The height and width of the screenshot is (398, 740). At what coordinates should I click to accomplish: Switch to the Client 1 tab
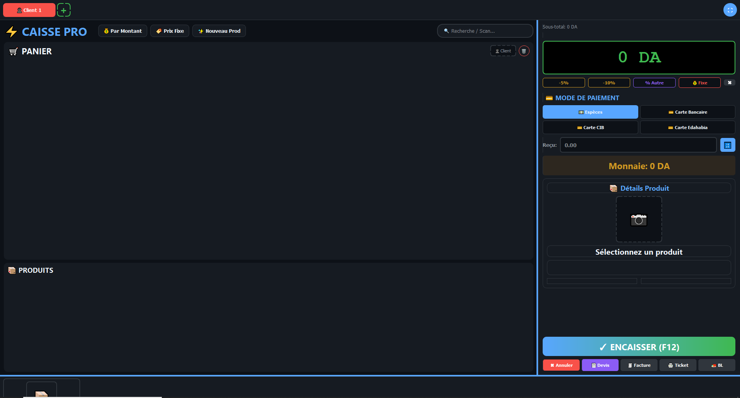[x=29, y=10]
